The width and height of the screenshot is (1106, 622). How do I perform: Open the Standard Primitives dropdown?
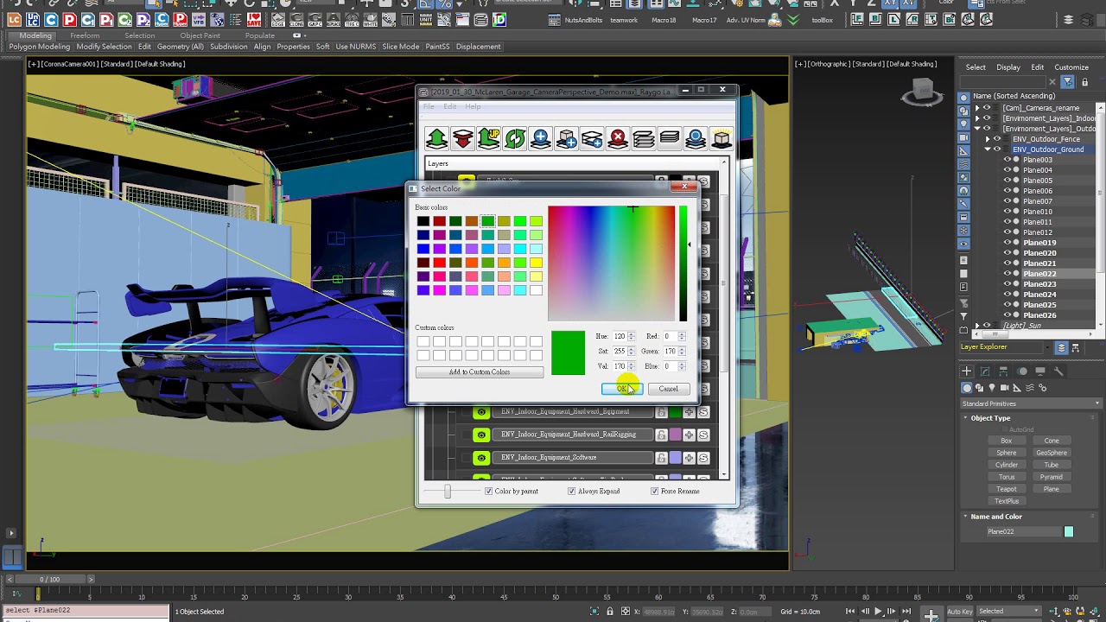tap(1031, 403)
